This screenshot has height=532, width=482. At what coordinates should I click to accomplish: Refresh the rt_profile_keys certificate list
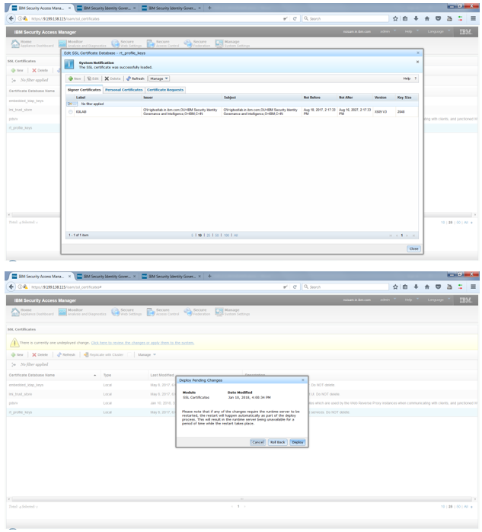[x=136, y=79]
